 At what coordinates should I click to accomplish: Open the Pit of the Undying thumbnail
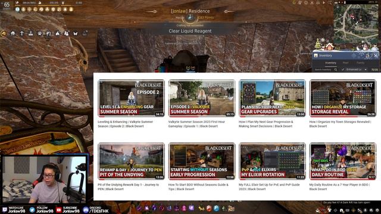pos(131,161)
